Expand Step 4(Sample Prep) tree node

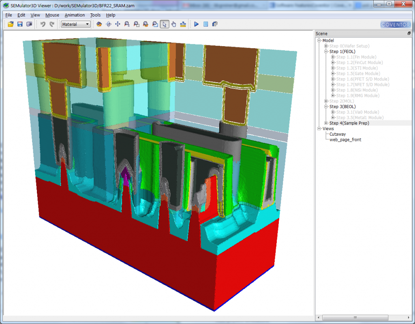[x=326, y=123]
